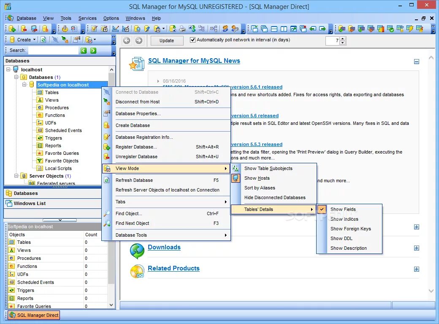Click the Close All Windows icon

tap(303, 29)
